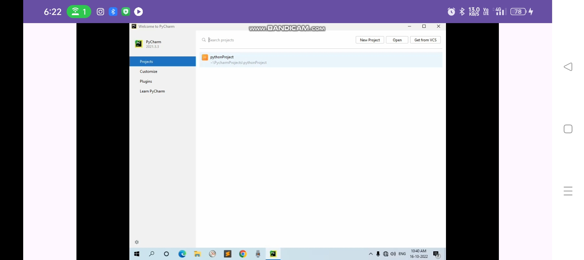Open the Windows notification center icon

(437, 254)
